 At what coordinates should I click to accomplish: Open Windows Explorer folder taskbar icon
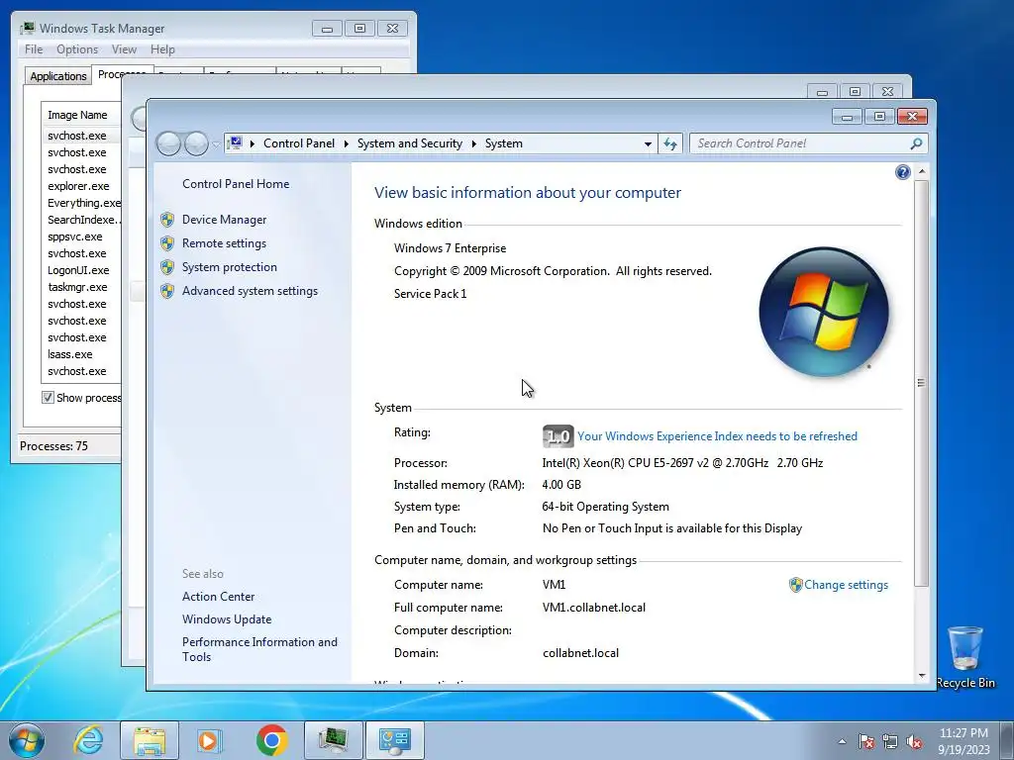point(150,740)
